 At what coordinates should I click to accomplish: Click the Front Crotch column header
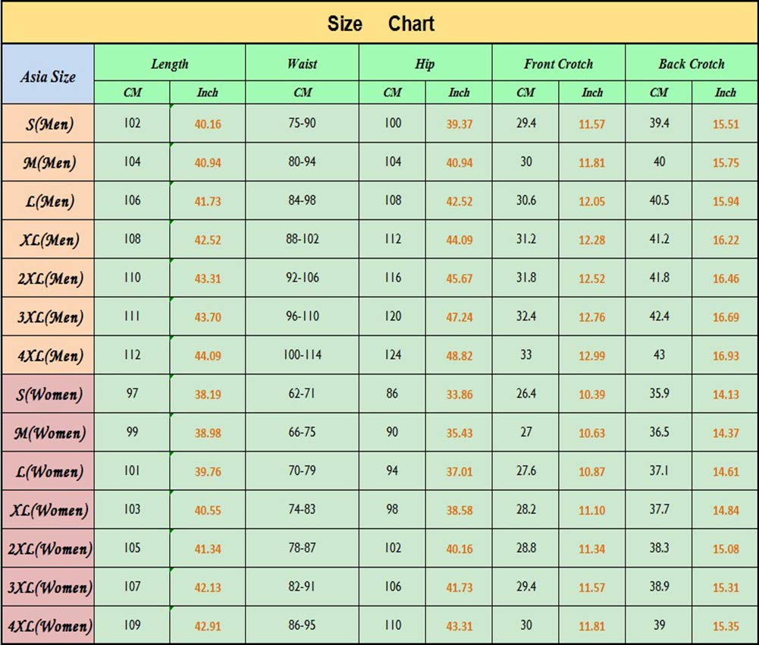pos(559,63)
